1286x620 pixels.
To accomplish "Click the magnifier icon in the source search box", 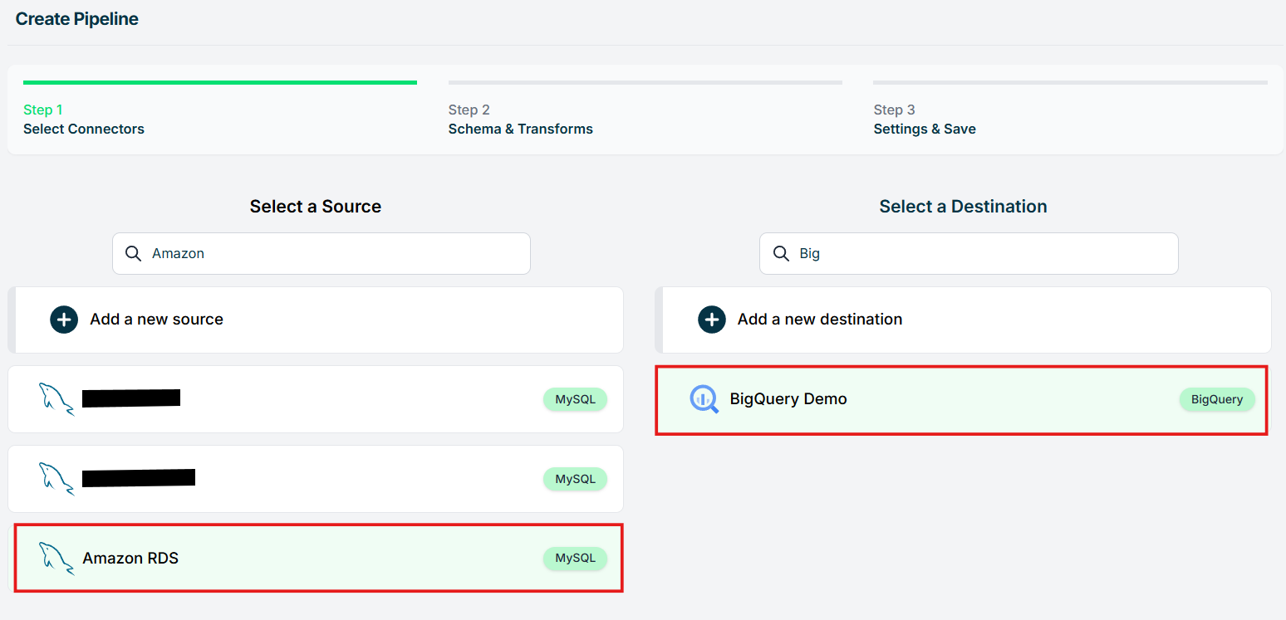I will [x=133, y=253].
